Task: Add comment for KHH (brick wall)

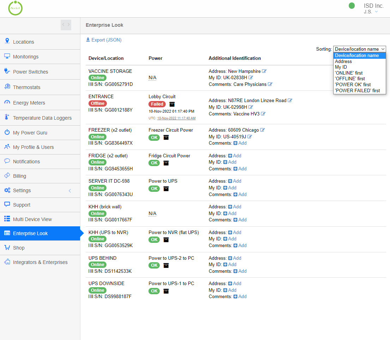Action: pos(240,220)
